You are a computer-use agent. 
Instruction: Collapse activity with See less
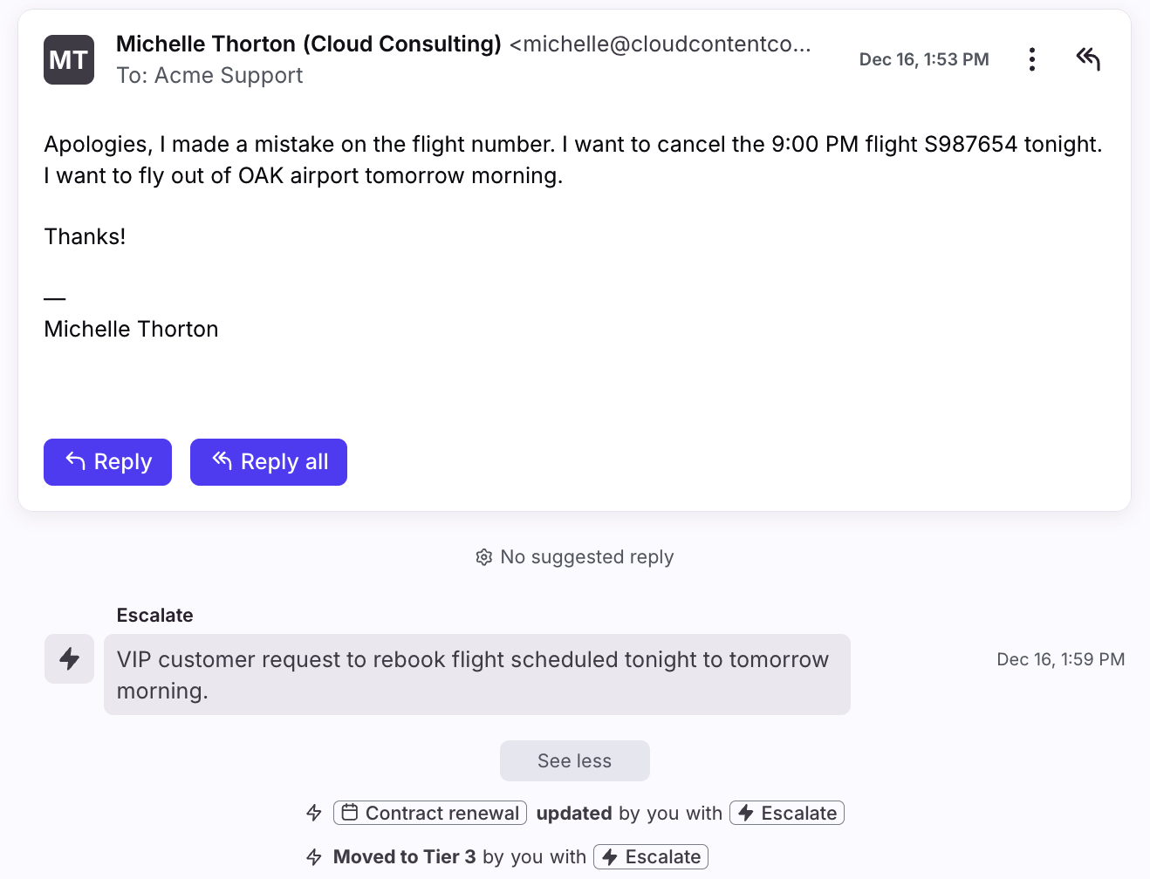[x=574, y=761]
